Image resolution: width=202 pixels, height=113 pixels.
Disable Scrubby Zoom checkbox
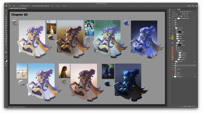point(42,6)
